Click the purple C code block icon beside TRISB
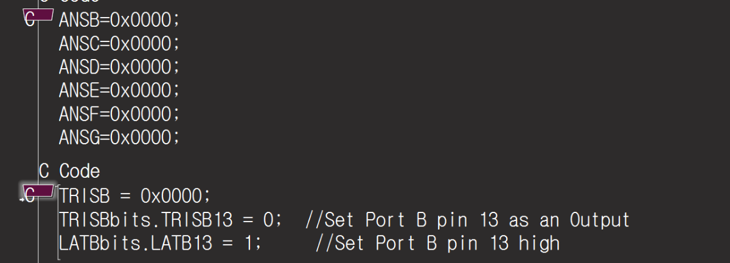 [39, 193]
